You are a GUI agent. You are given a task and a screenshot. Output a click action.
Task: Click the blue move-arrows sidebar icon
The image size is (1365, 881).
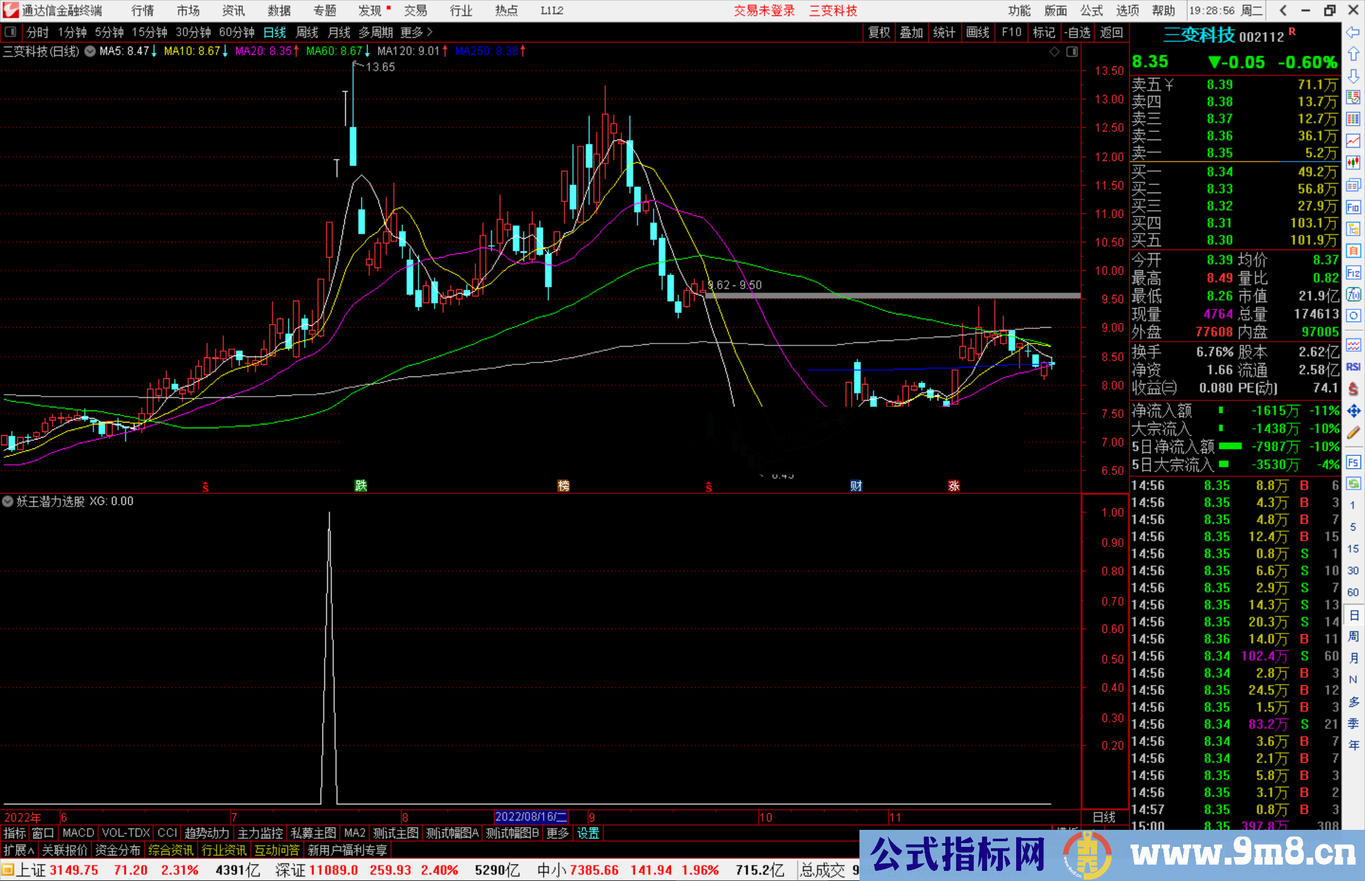click(1353, 411)
